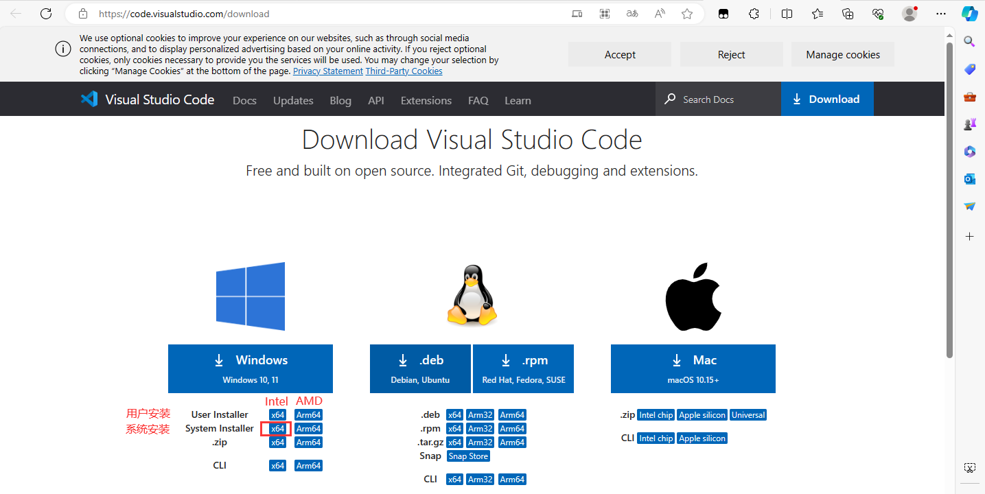Click the split screen icon in toolbar

click(787, 14)
